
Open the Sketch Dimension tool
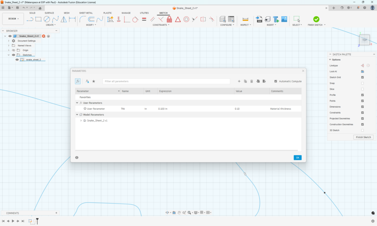coord(110,20)
